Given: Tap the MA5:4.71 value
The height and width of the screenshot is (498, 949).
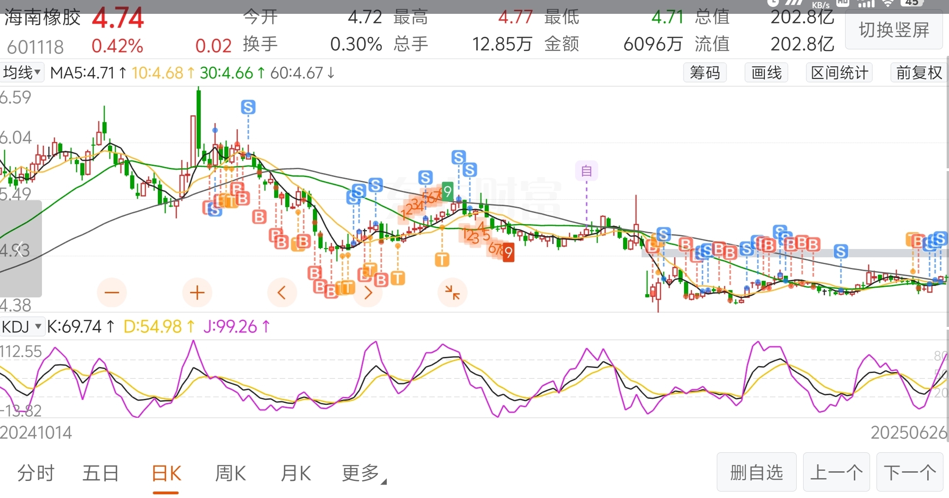Looking at the screenshot, I should pyautogui.click(x=88, y=73).
